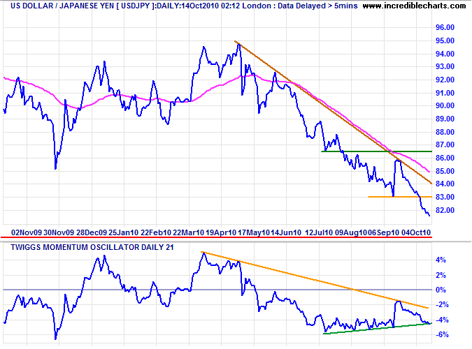
Task: Click the 09Aug10 date label
Action: (351, 232)
